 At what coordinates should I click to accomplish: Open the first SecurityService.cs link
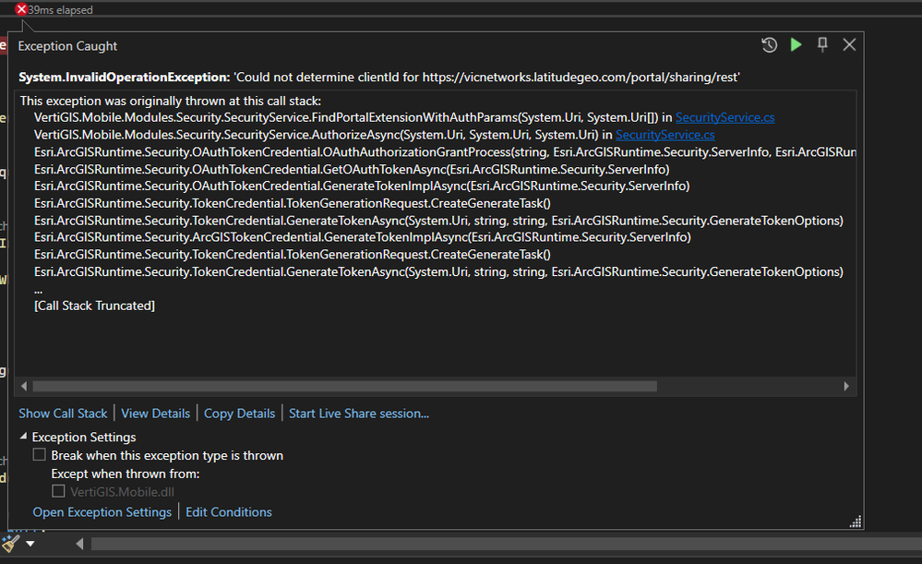tap(712, 117)
